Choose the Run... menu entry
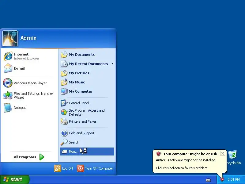245x184 pixels. tap(87, 151)
